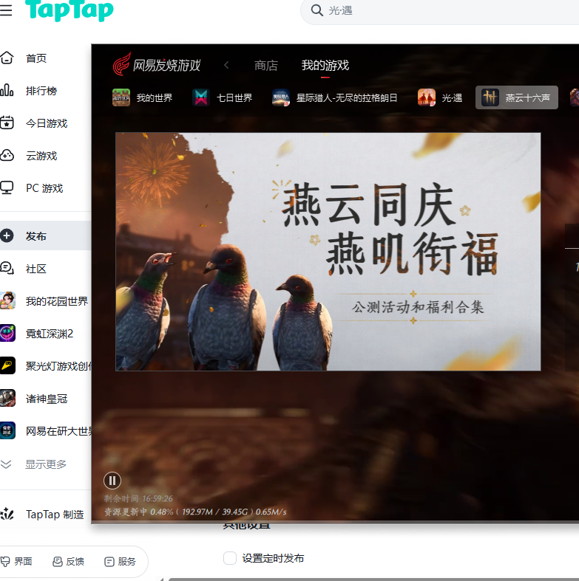Screen dimensions: 579x581
Task: Click the 诸神皇冠 game icon
Action: 8,398
